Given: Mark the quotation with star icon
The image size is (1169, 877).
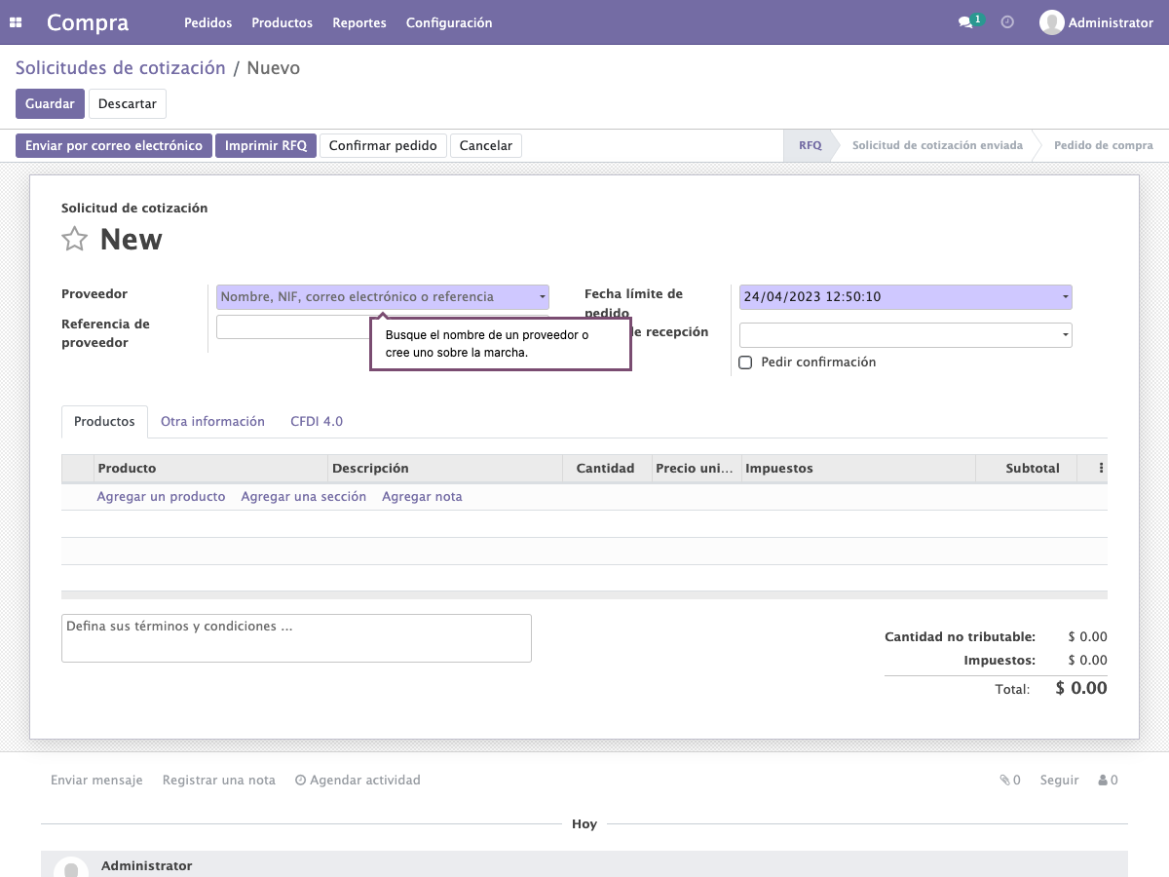Looking at the screenshot, I should click(75, 240).
